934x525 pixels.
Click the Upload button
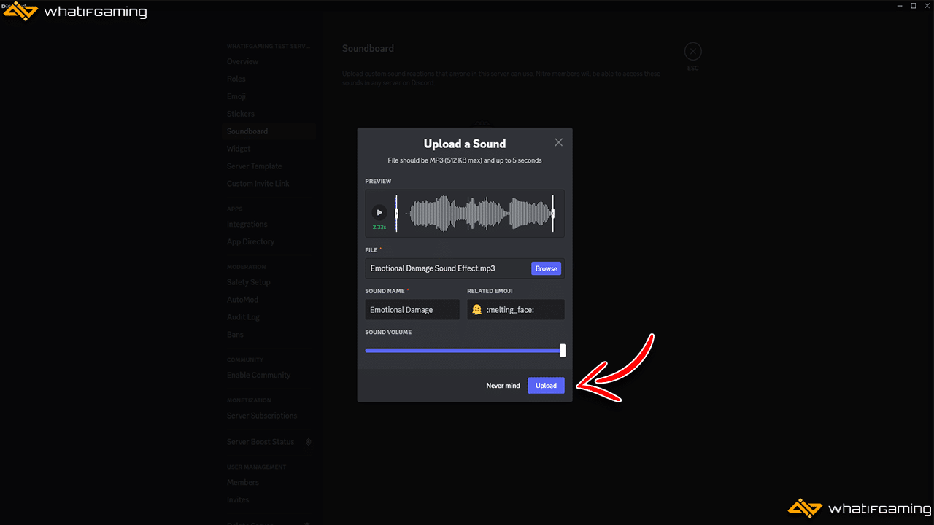[546, 386]
